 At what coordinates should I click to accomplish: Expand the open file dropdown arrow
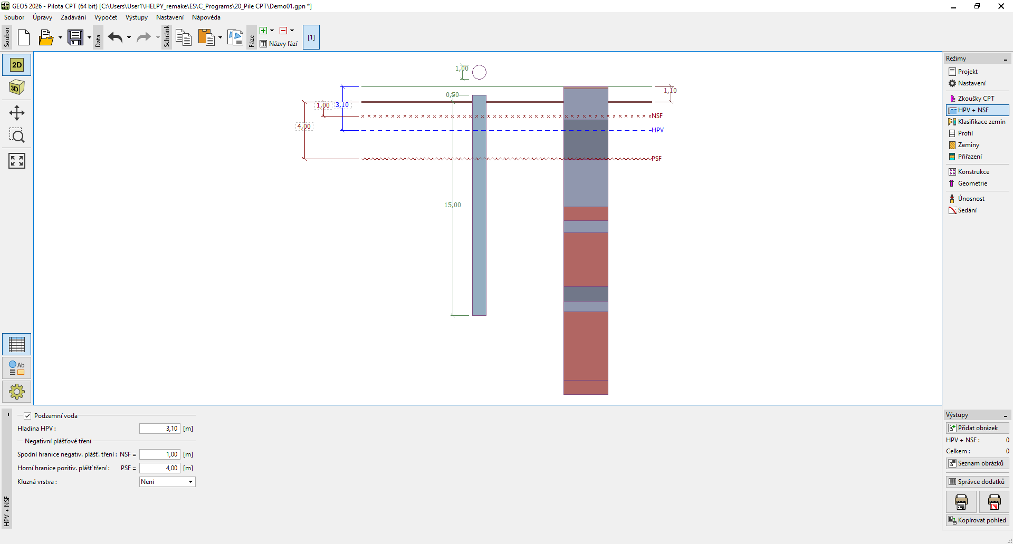60,37
